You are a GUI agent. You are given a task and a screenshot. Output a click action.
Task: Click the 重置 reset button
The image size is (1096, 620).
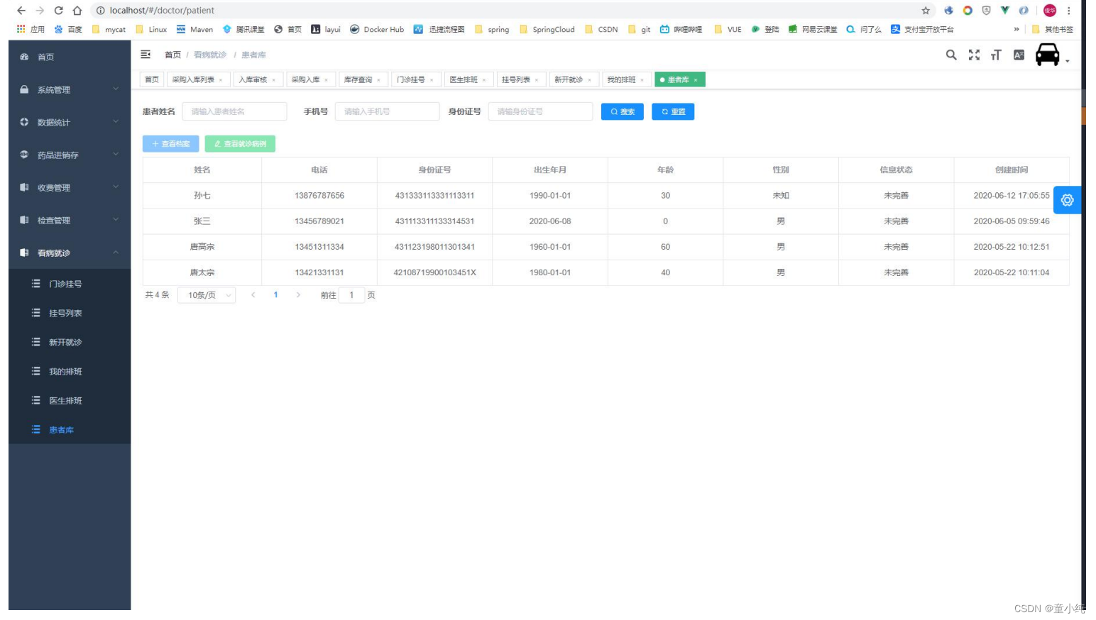tap(673, 111)
